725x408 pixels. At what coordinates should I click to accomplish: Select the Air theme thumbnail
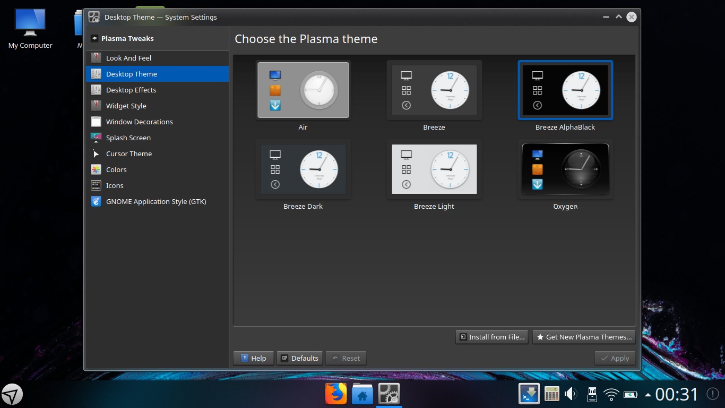(303, 90)
